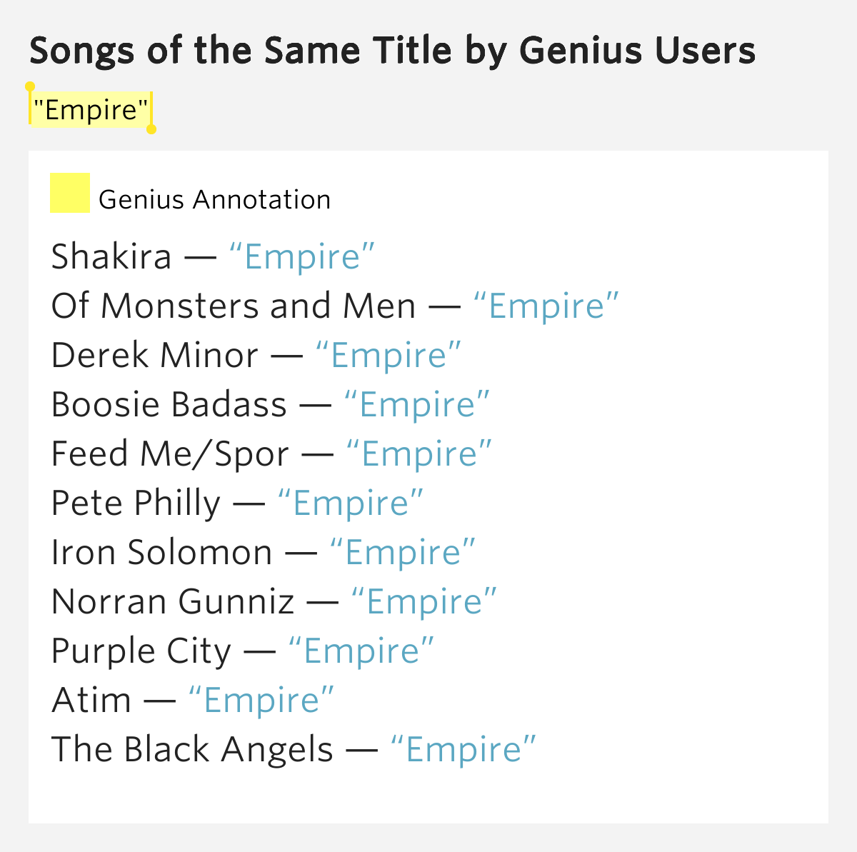This screenshot has width=857, height=852.
Task: Click the artist name "Shakira" text
Action: click(x=111, y=257)
